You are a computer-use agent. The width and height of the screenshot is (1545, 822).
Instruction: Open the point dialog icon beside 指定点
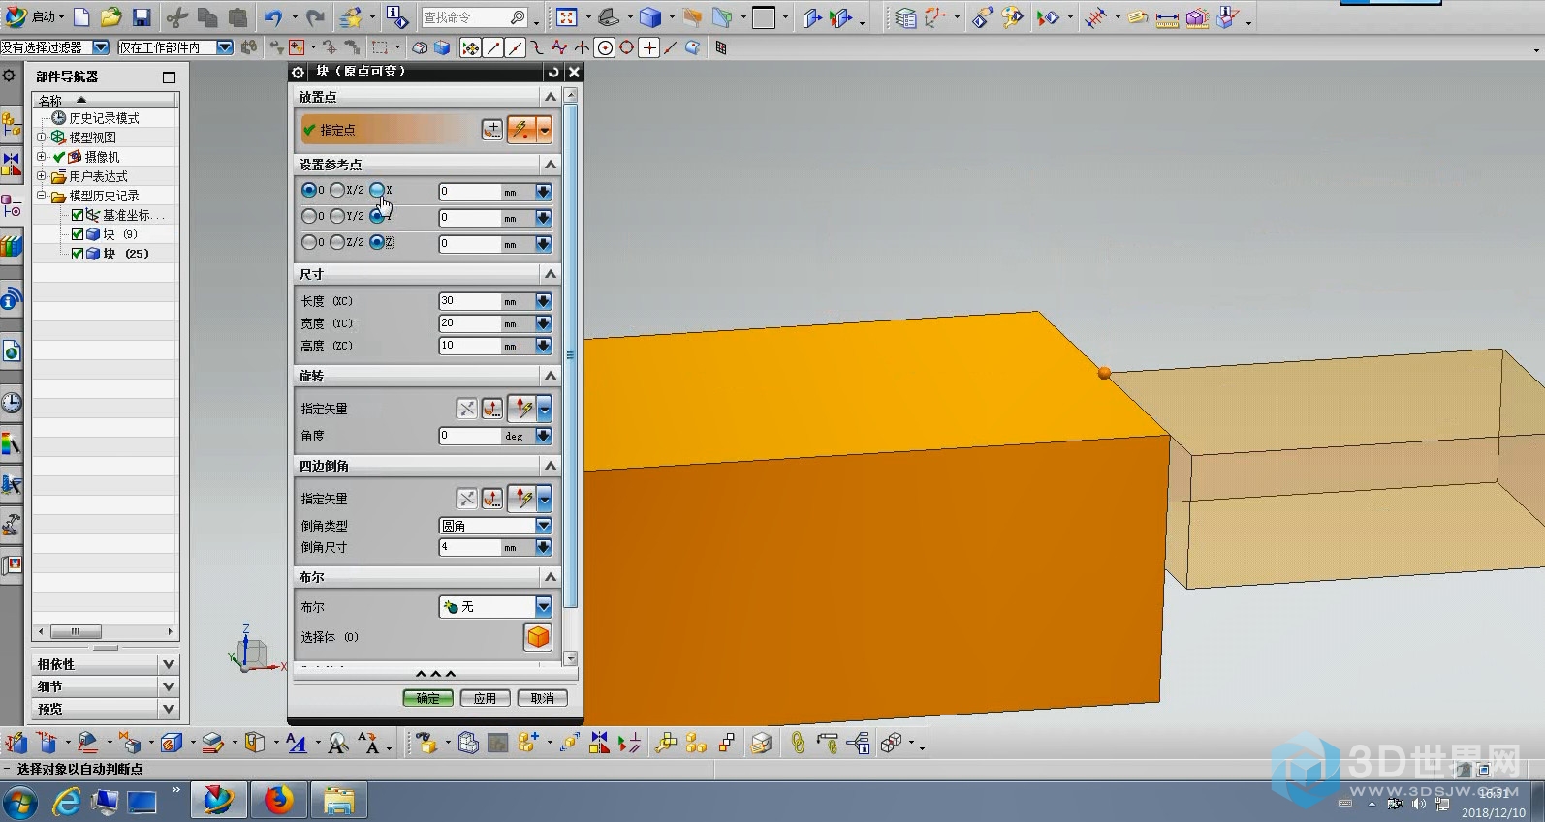492,129
